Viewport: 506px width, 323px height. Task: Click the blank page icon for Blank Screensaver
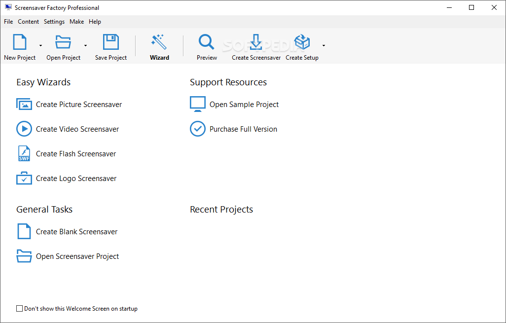click(24, 231)
